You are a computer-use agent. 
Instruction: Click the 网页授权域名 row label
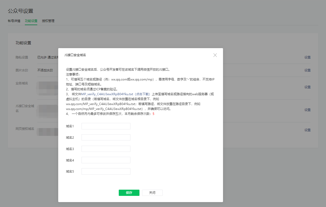(25, 129)
